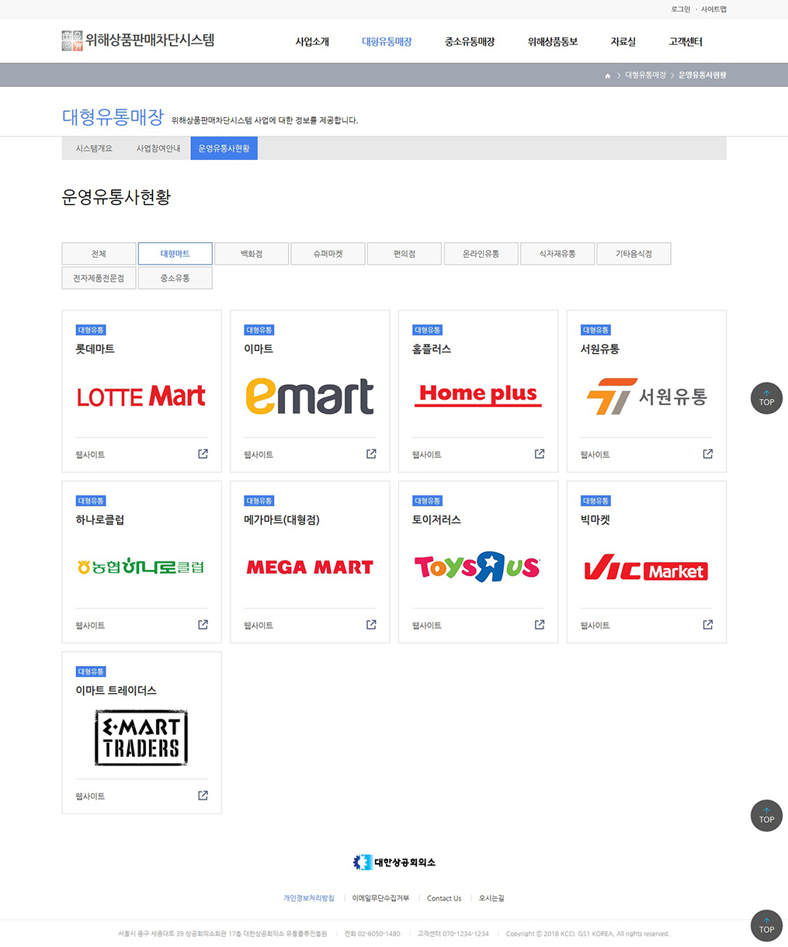Filter by 기타음식점 category
Viewport: 788px width, 947px height.
pyautogui.click(x=634, y=254)
